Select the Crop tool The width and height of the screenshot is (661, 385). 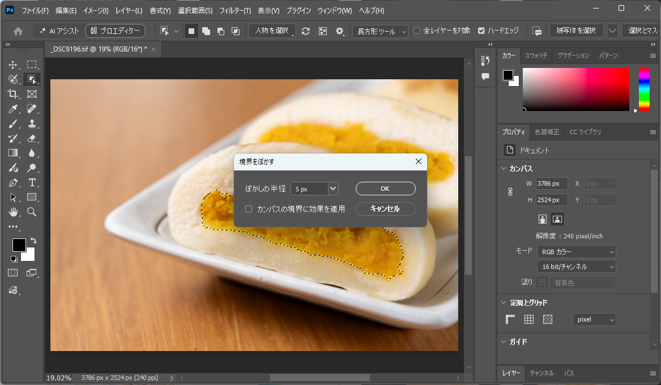(12, 94)
